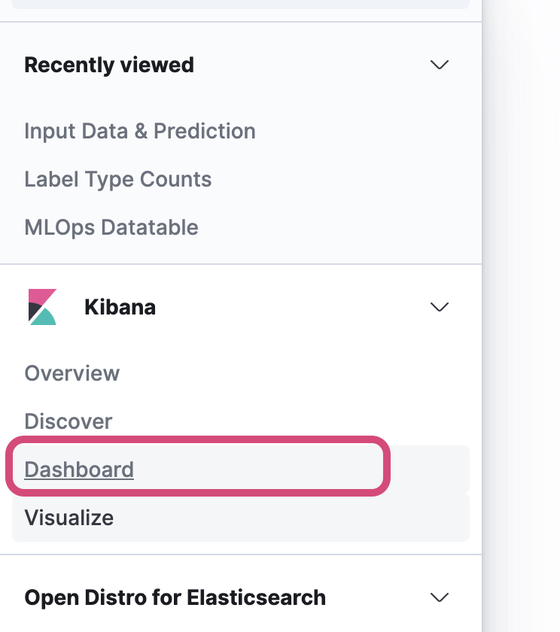Click Open Distro for Elasticsearch heading
This screenshot has height=632, width=560.
pyautogui.click(x=175, y=597)
